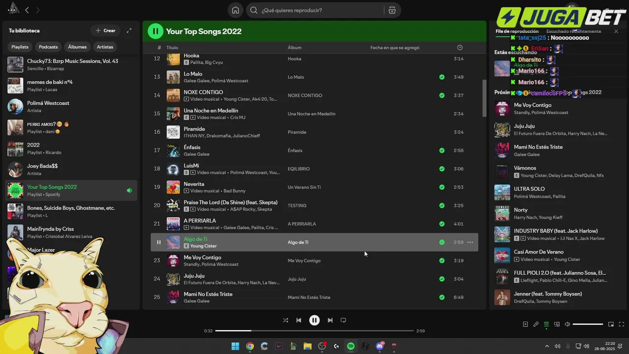This screenshot has width=629, height=354.
Task: Pause playback with the center player button
Action: (x=314, y=320)
